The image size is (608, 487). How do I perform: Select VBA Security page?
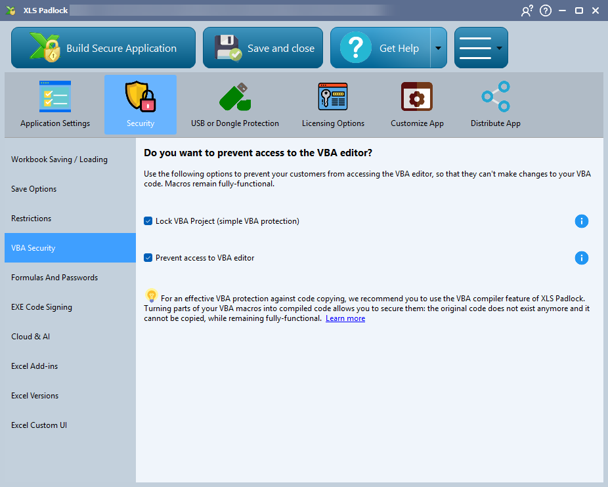coord(70,247)
